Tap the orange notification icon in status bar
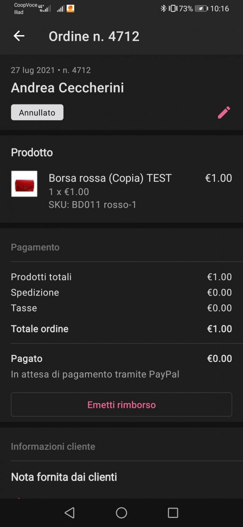 (x=70, y=8)
